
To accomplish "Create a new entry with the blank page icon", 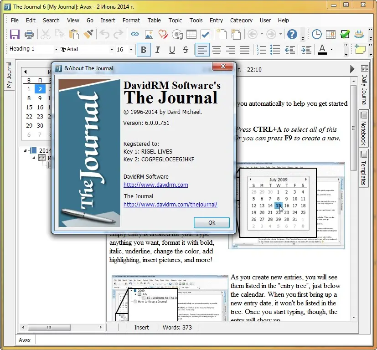I will pos(222,34).
